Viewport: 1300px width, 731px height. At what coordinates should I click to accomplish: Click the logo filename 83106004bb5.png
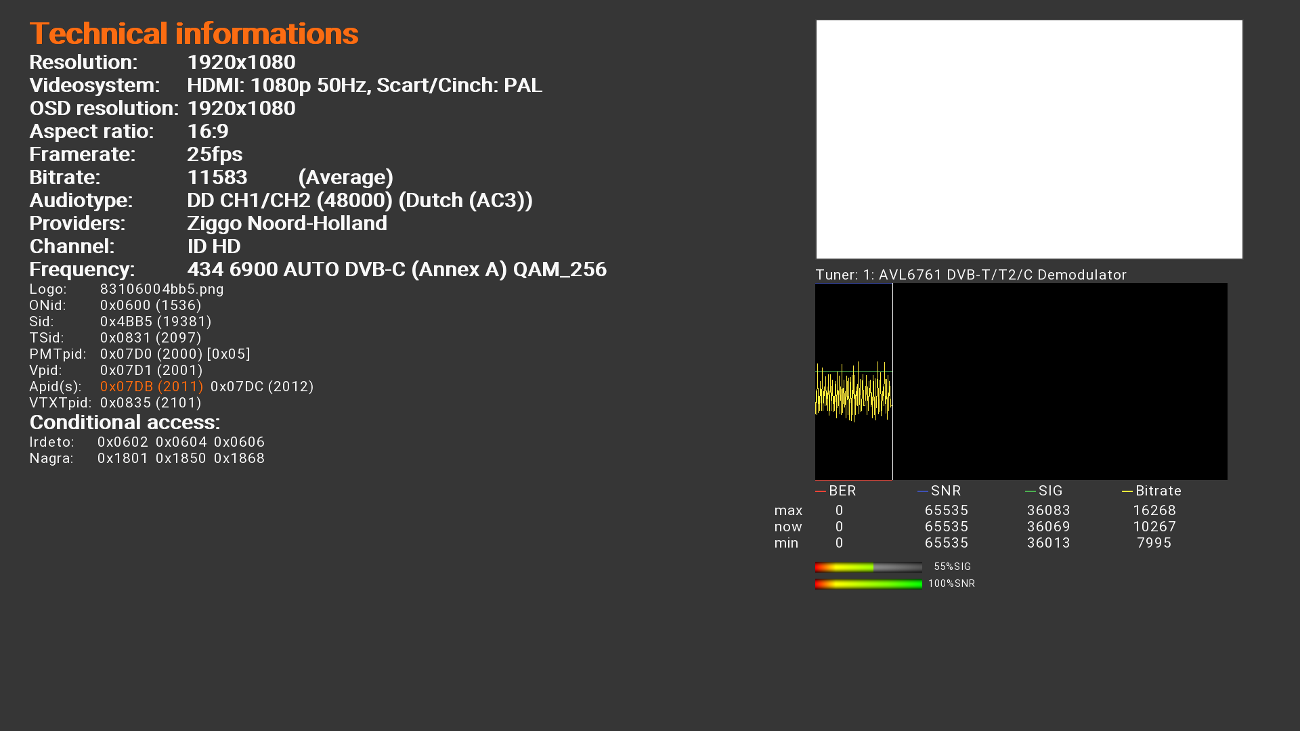coord(162,289)
